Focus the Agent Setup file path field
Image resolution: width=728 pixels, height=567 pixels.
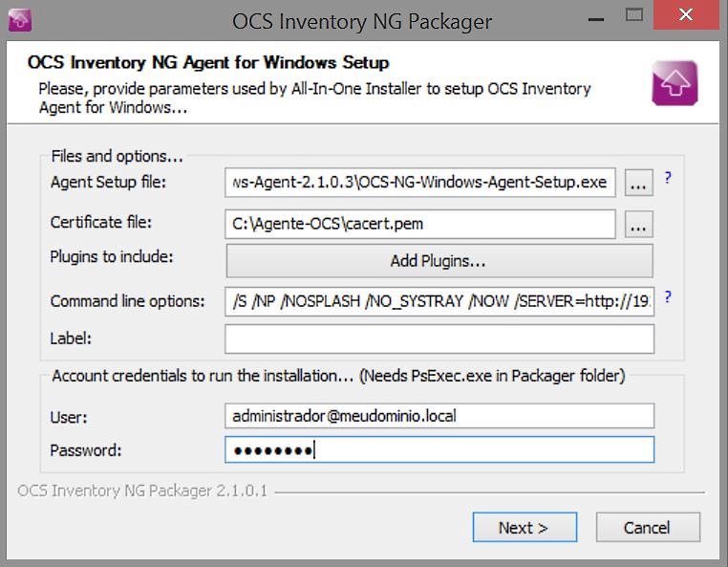click(420, 183)
